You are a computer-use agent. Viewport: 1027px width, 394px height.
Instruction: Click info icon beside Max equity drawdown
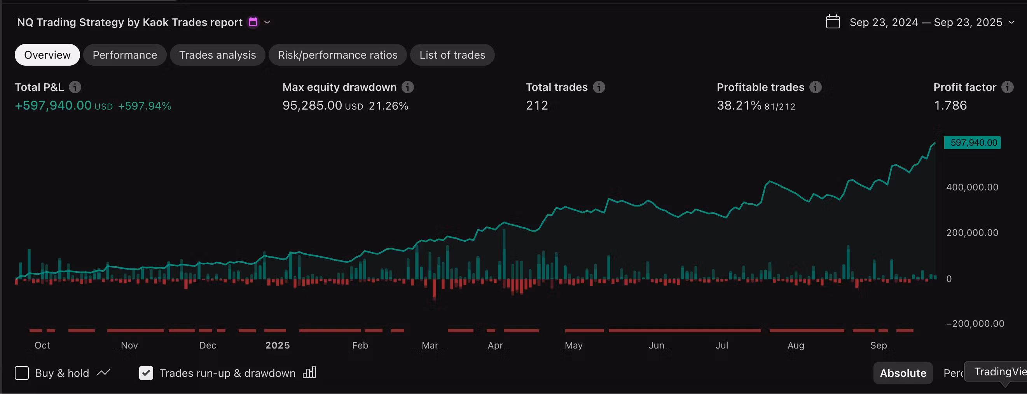tap(407, 87)
